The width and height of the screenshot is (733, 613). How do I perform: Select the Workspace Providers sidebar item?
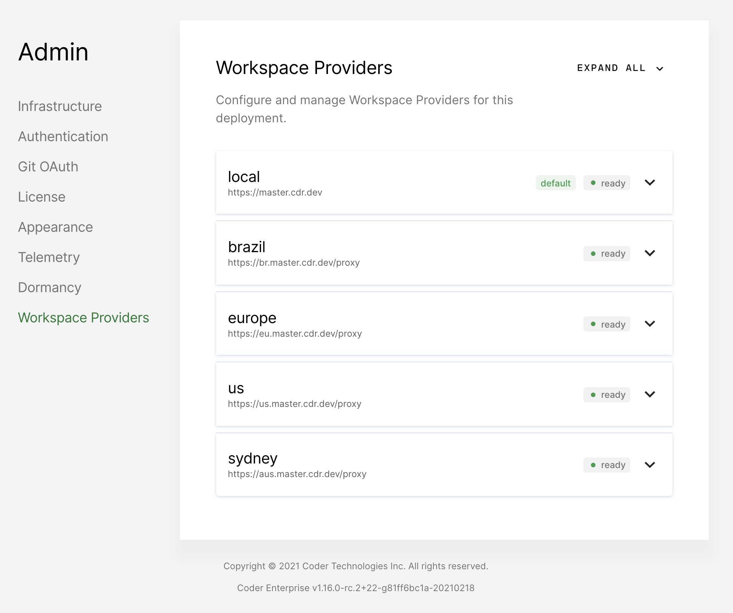84,317
